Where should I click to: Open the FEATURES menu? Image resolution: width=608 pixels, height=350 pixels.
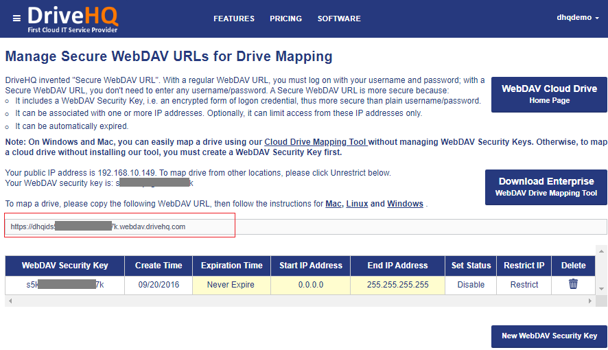click(x=234, y=19)
